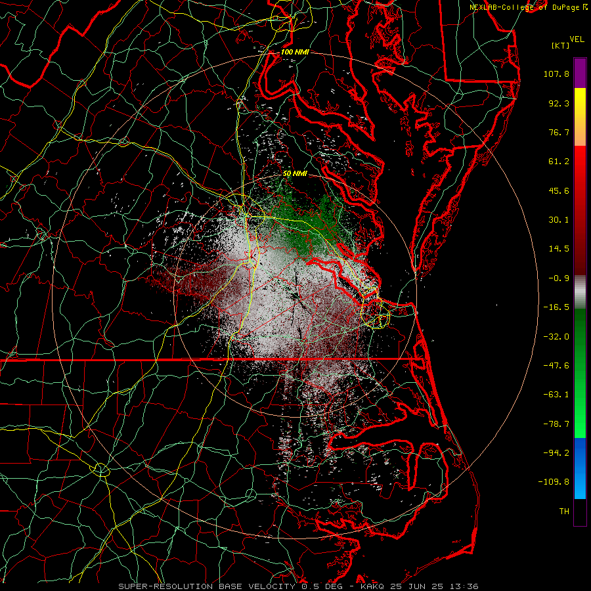Click the NEXLAB-College of DuPage label

[x=524, y=7]
